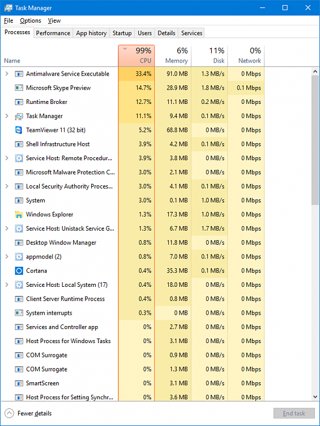
Task: Click the System interrupts icon
Action: point(19,313)
